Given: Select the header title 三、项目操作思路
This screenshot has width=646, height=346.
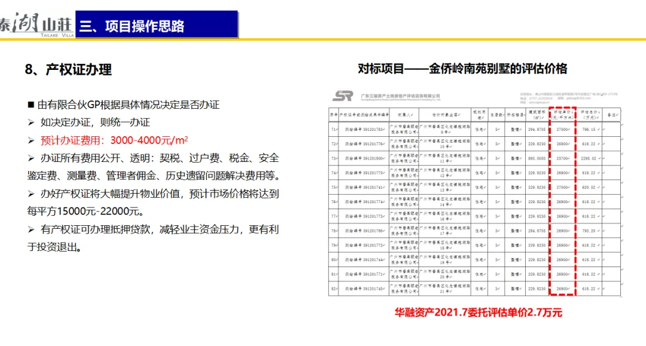Looking at the screenshot, I should click(x=132, y=26).
